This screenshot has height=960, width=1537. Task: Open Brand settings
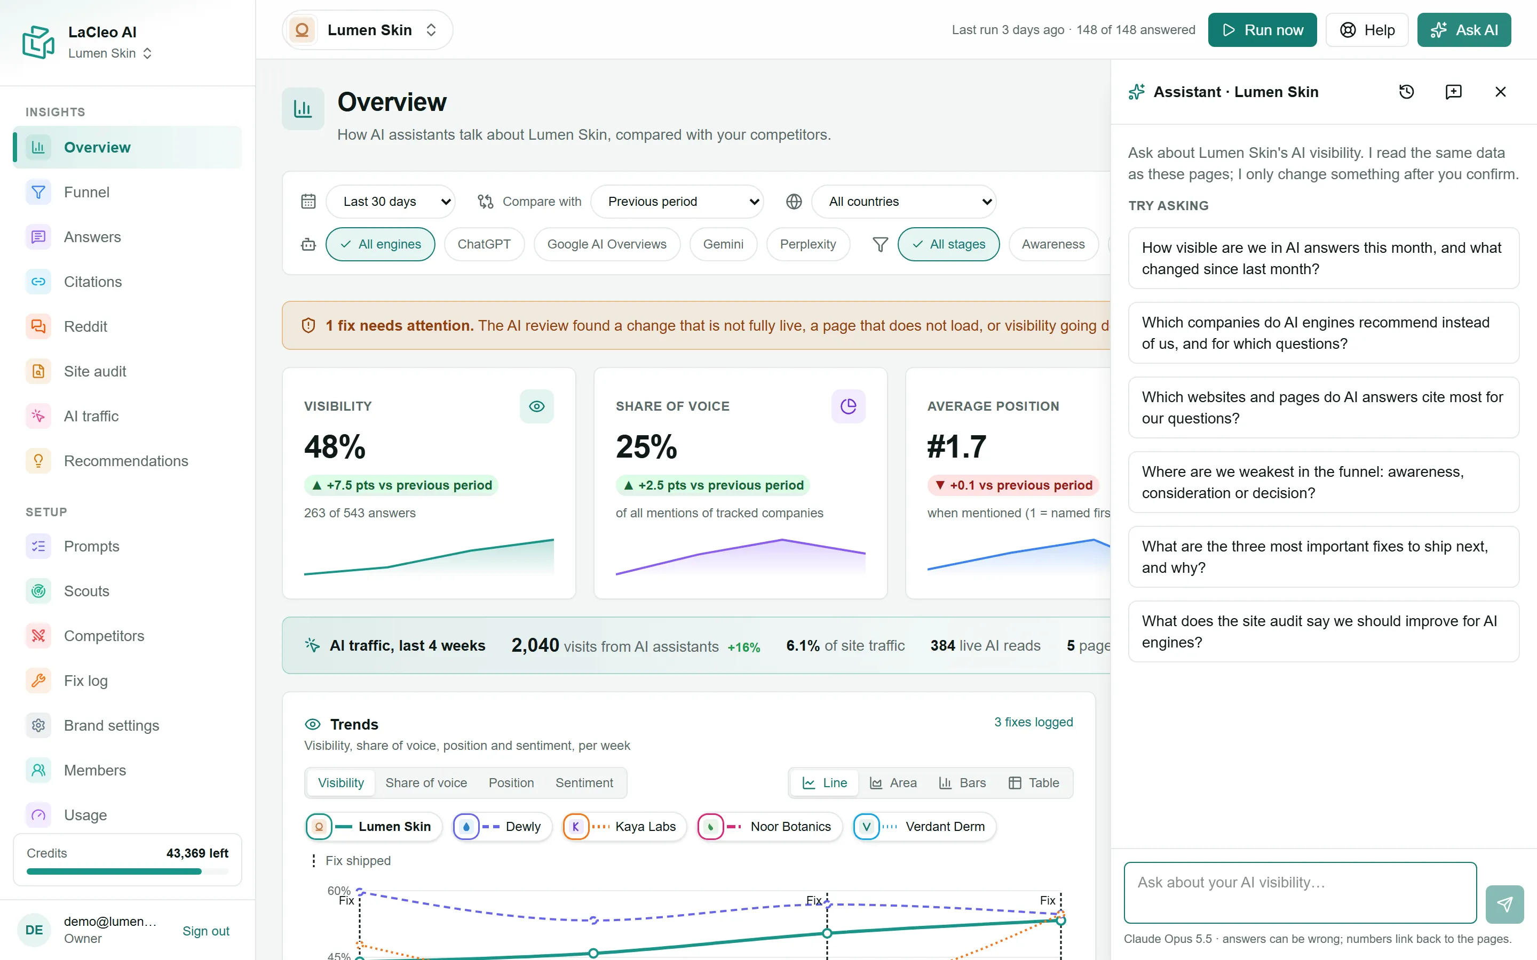coord(127,725)
